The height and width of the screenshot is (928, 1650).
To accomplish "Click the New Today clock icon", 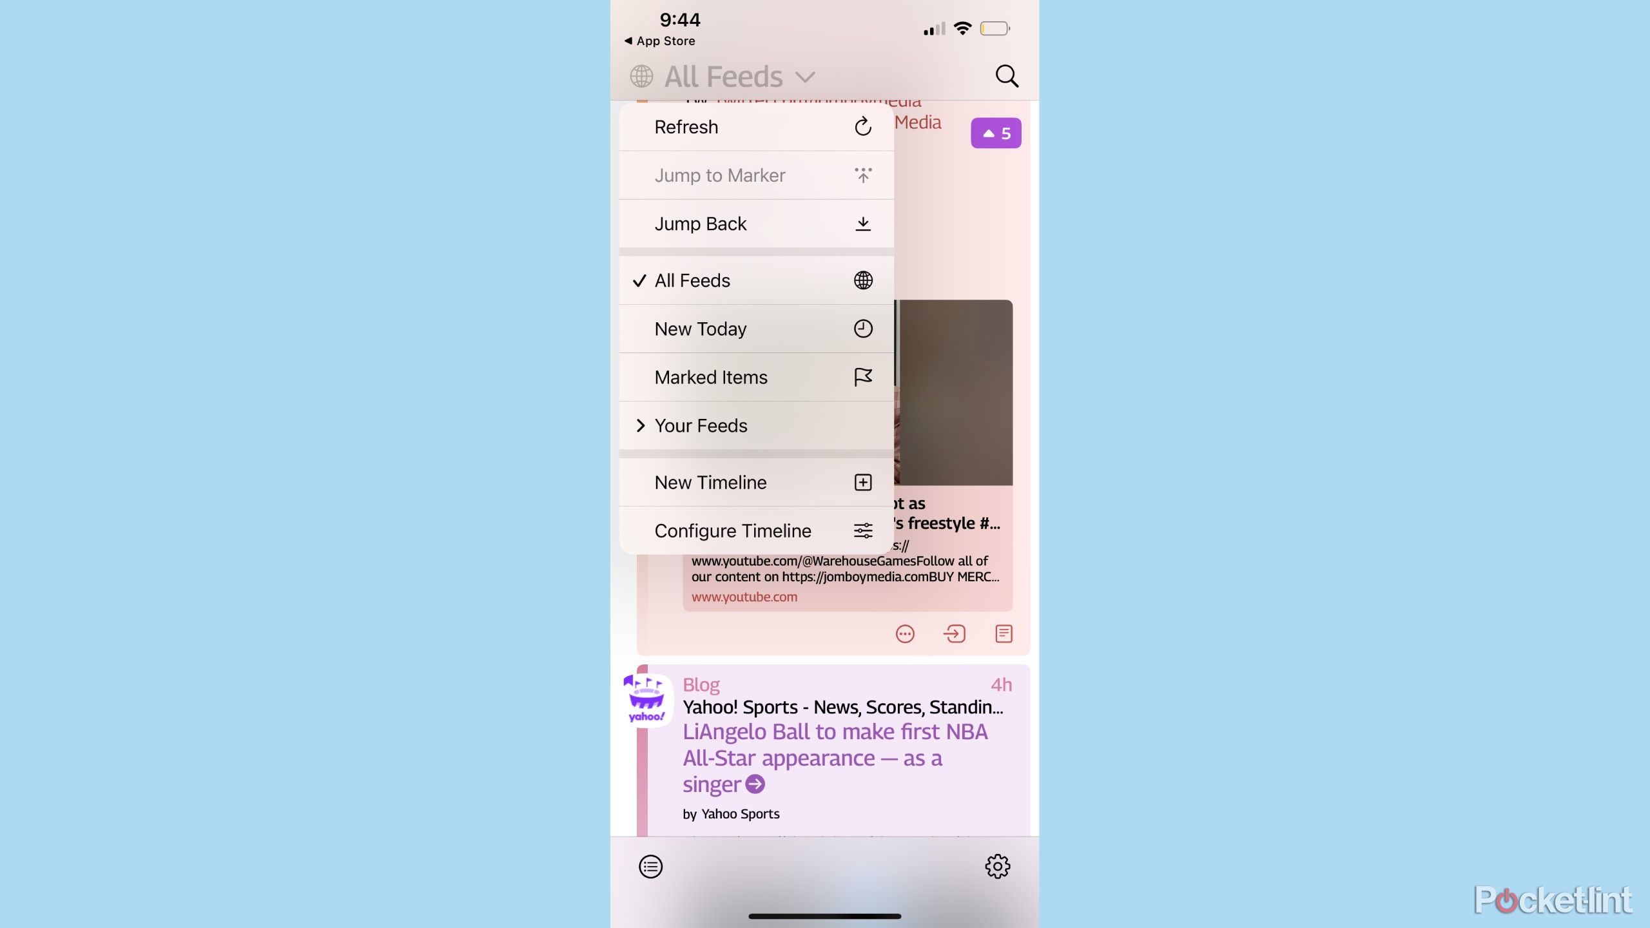I will pyautogui.click(x=864, y=329).
